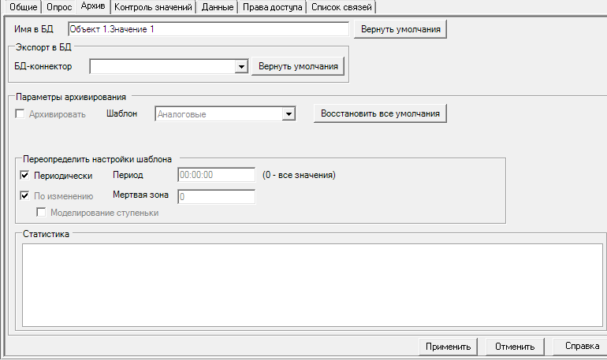This screenshot has width=607, height=360.
Task: Uncheck the Периодически checkbox
Action: click(x=24, y=175)
